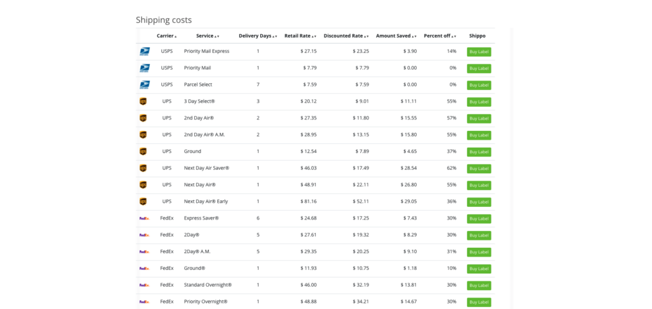
Task: Buy Label for UPS 3 Day Select
Action: click(x=479, y=101)
